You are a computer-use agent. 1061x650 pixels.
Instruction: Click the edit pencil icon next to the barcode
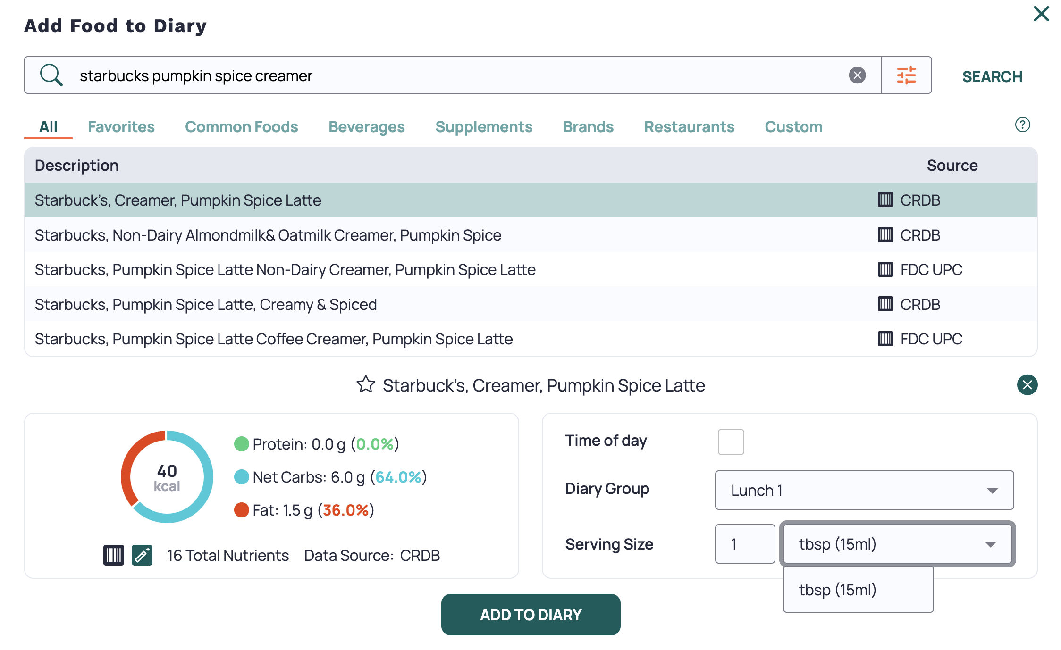pyautogui.click(x=142, y=555)
